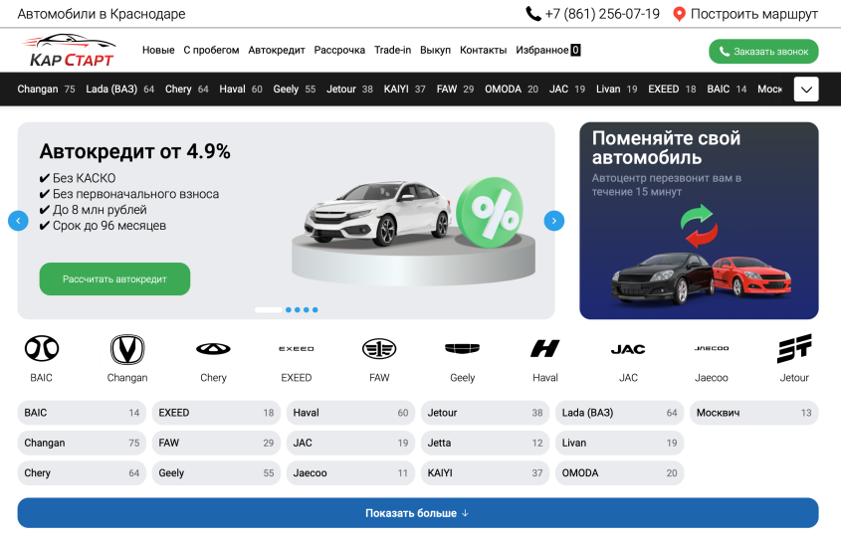Select JAC 19 in dark brand bar
This screenshot has width=841, height=543.
pyautogui.click(x=567, y=89)
